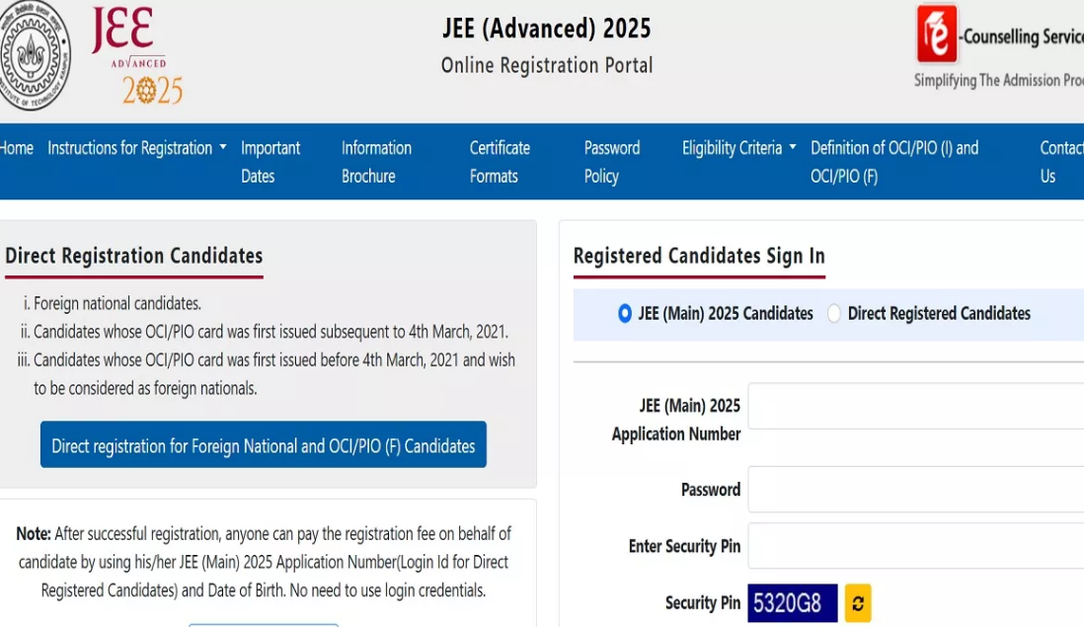This screenshot has height=627, width=1084.
Task: Click the 5320G8 security pin image
Action: tap(793, 603)
